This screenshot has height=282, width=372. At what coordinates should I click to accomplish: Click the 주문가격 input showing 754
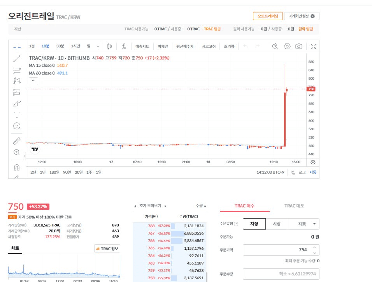point(276,250)
